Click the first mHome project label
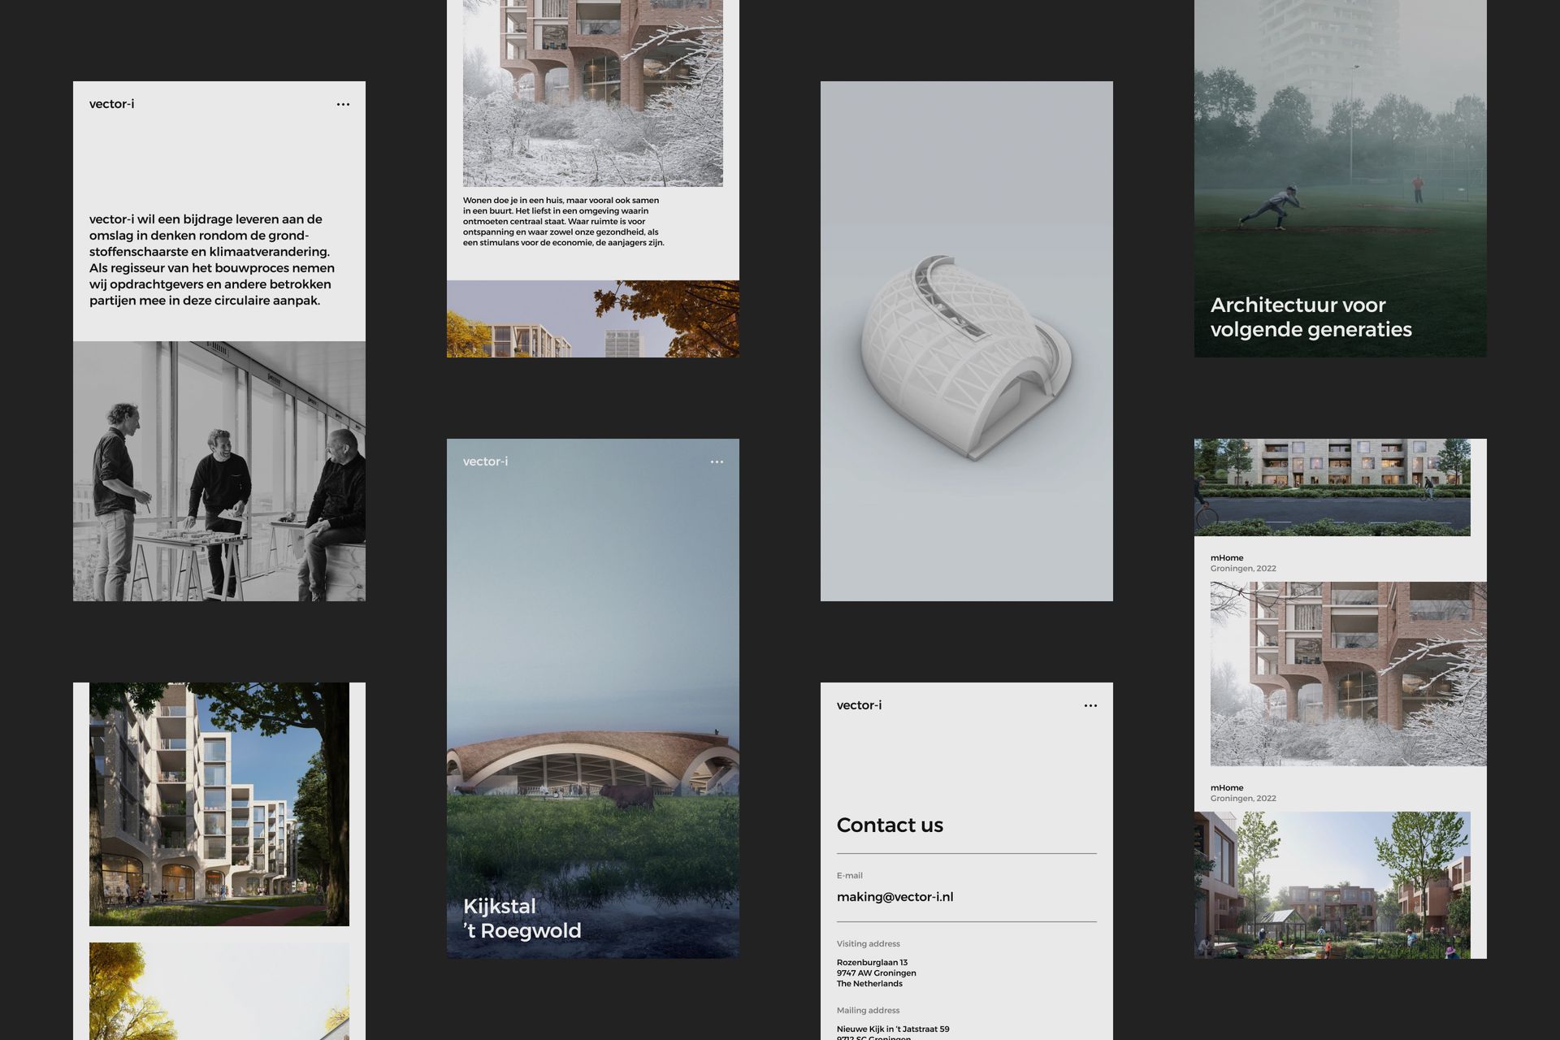This screenshot has height=1040, width=1560. point(1227,558)
